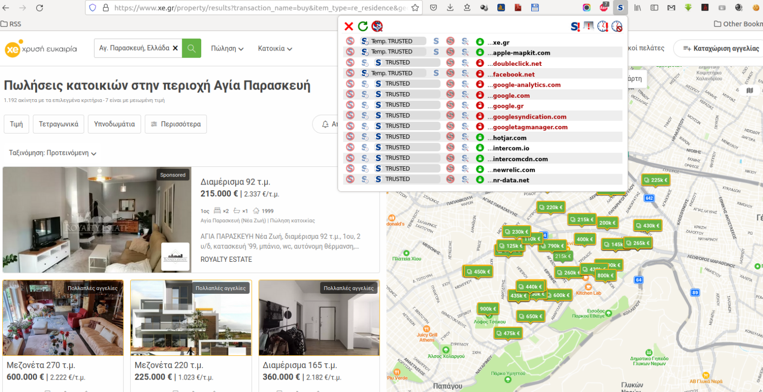Click the sponsored apartment living room photo
763x392 pixels.
point(97,220)
